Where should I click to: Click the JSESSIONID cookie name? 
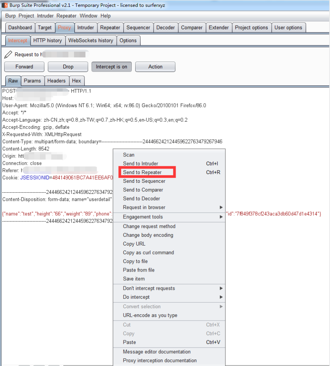tap(35, 177)
